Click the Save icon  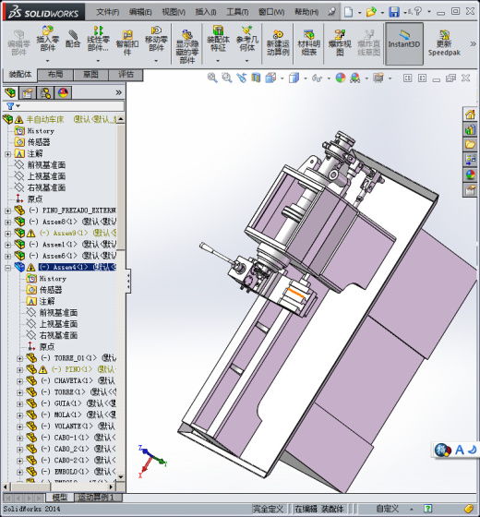[394, 12]
